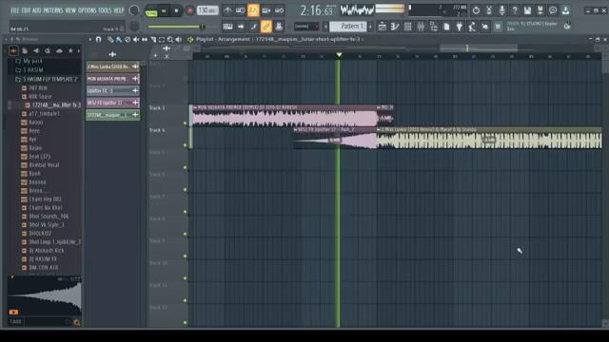Open the plugin picker plug icon

[459, 27]
